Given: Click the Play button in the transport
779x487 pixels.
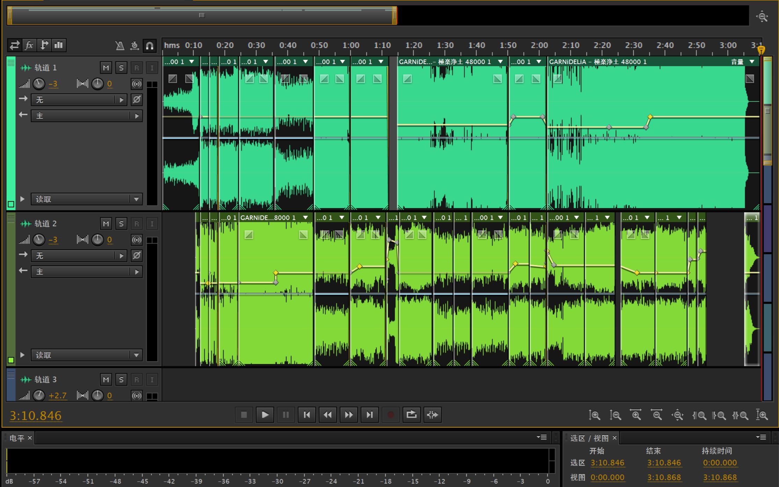Looking at the screenshot, I should [x=265, y=415].
